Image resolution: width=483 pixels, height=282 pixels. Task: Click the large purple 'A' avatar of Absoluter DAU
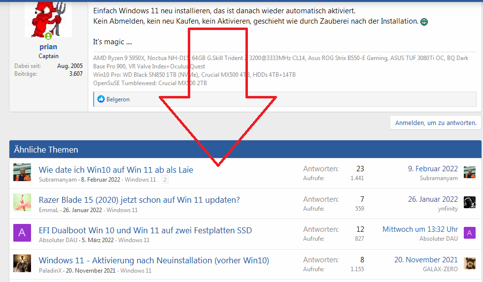(22, 233)
